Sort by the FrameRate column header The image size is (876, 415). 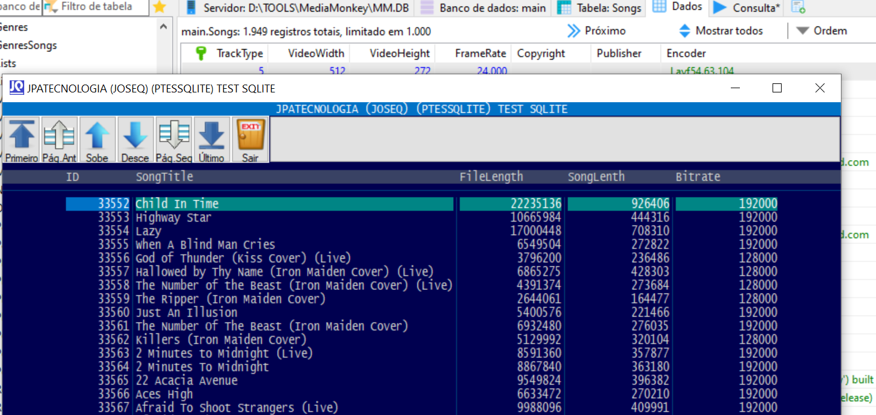point(480,53)
